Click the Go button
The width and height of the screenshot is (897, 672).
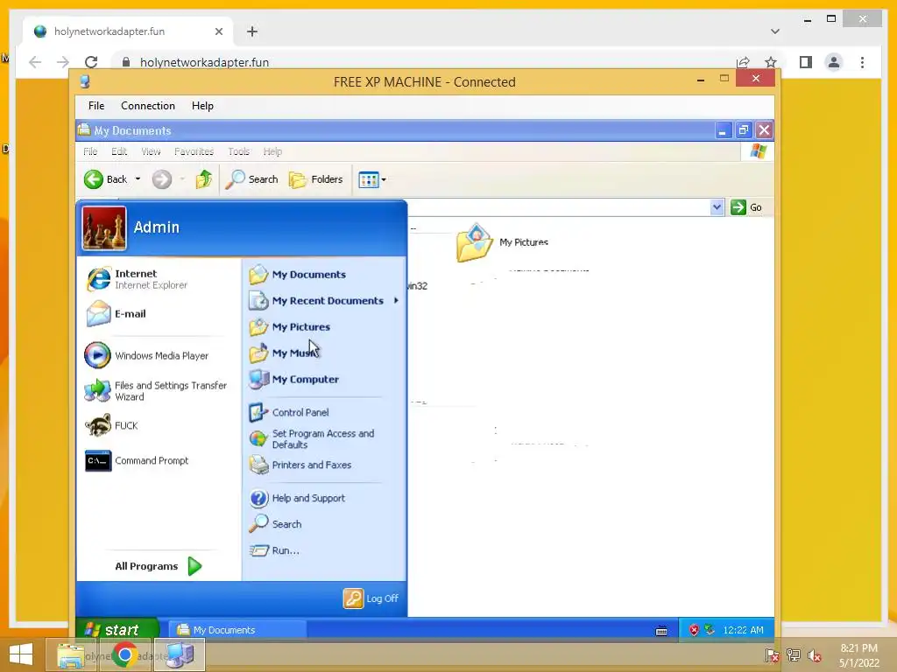pyautogui.click(x=746, y=207)
